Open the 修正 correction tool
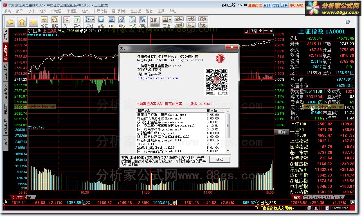The height and width of the screenshot is (217, 362). pos(44,22)
